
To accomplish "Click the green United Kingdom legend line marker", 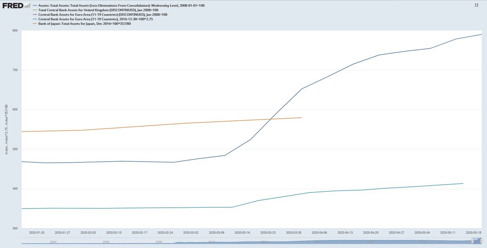I will point(35,10).
